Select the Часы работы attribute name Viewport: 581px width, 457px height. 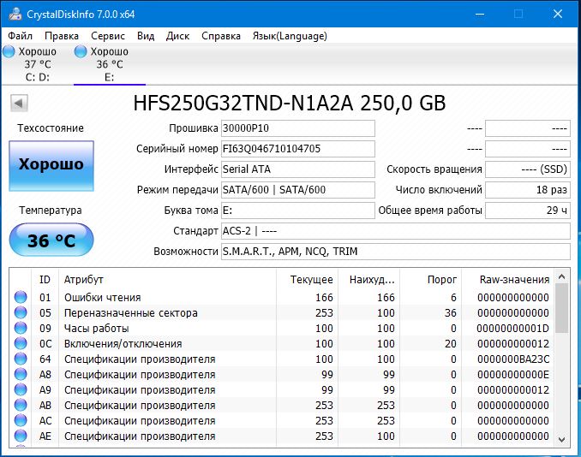[x=96, y=329]
